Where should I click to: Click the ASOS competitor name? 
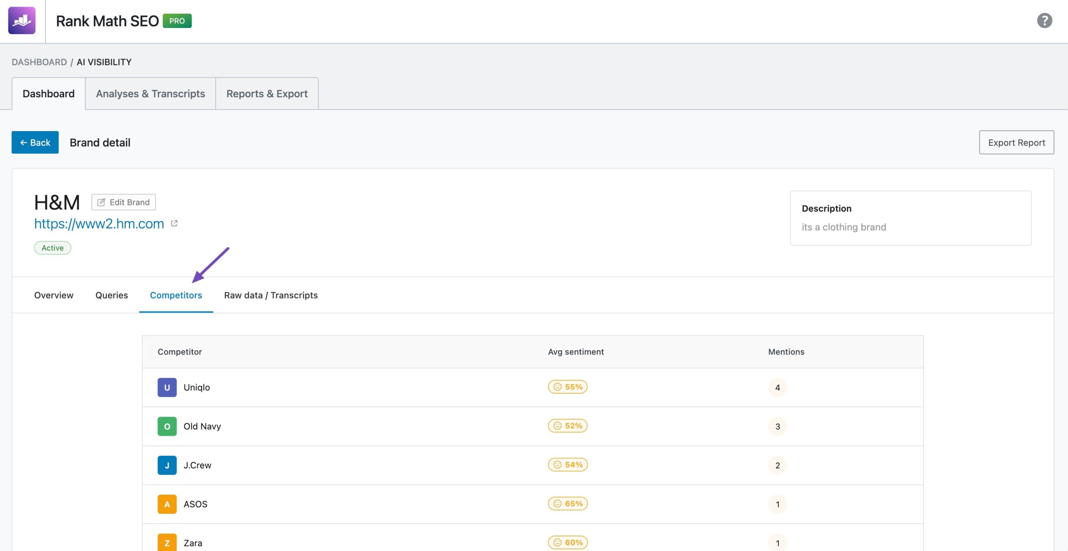195,504
